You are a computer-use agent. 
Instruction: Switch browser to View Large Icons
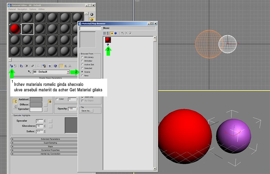(x=115, y=33)
